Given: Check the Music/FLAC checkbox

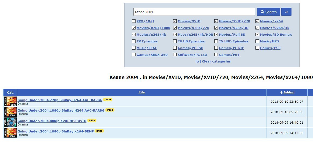Looking at the screenshot, I should tap(134, 48).
